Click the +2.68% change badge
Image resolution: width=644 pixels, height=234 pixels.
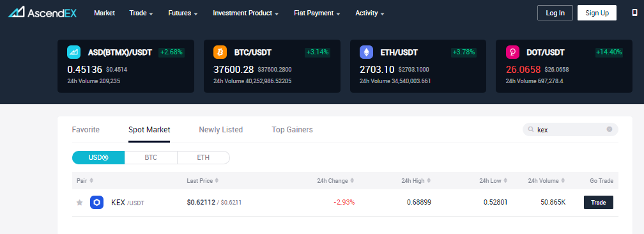point(171,52)
